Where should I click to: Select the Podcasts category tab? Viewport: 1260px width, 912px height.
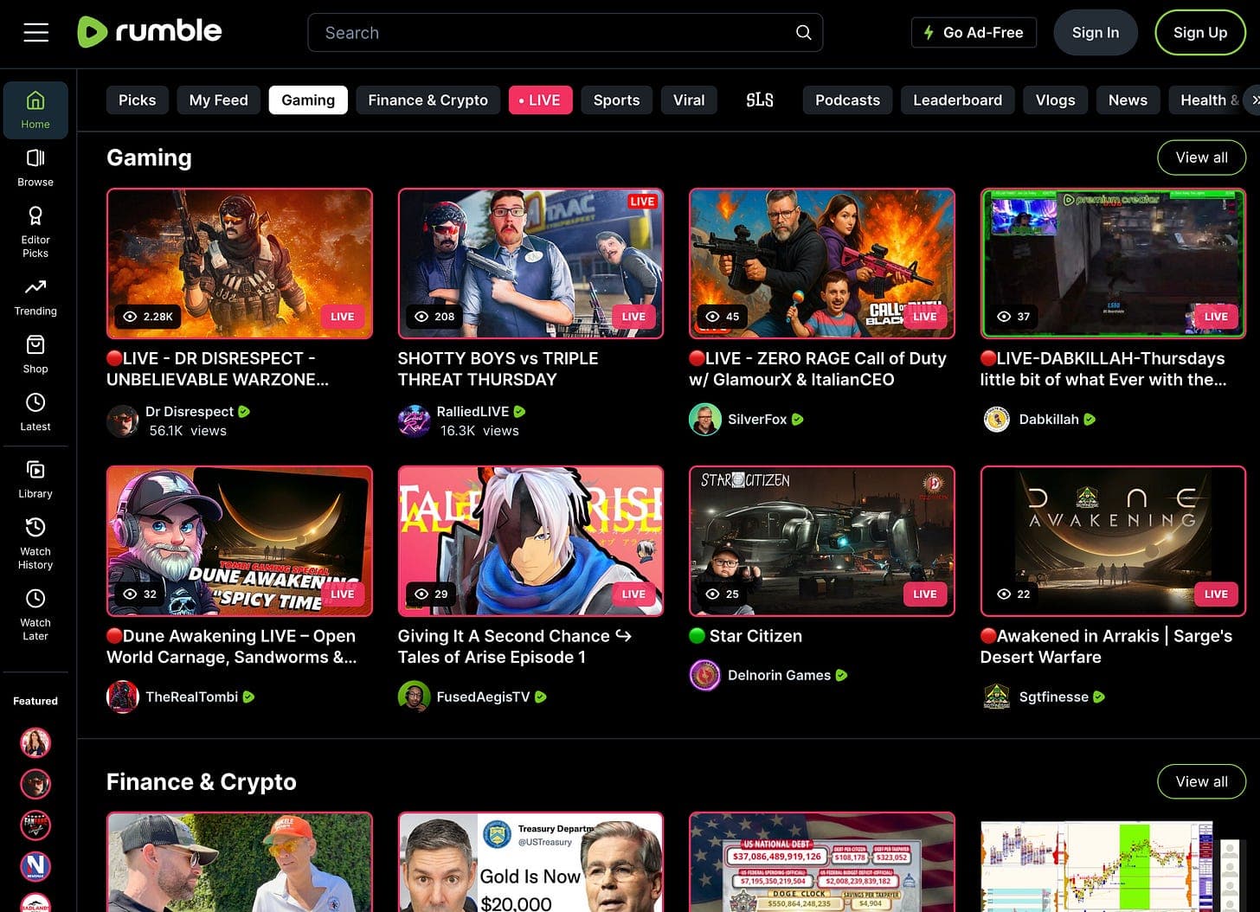[x=848, y=100]
